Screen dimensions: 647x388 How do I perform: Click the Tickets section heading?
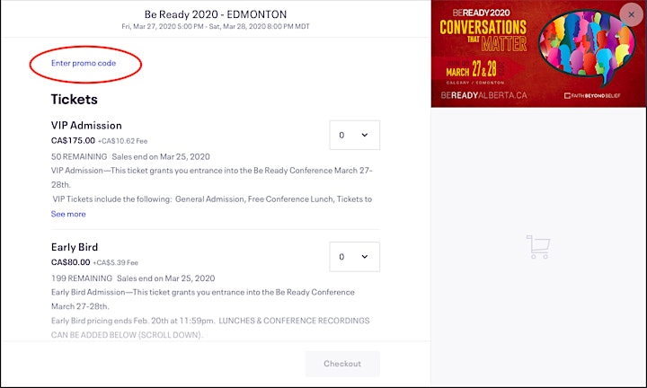[75, 100]
